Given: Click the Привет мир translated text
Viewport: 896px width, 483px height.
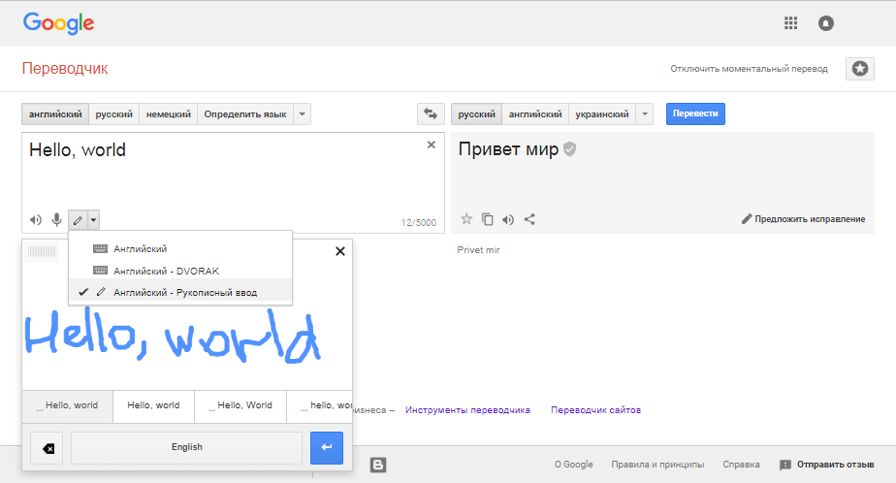Looking at the screenshot, I should click(x=508, y=149).
